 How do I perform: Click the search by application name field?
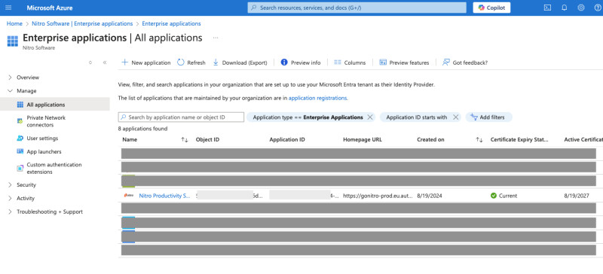click(181, 117)
